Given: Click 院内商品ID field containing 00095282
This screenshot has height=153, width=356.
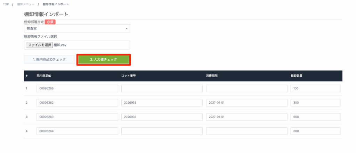Looking at the screenshot, I should pos(77,103).
